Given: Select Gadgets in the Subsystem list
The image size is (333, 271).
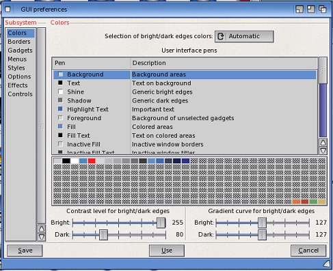Looking at the screenshot, I should [21, 51].
